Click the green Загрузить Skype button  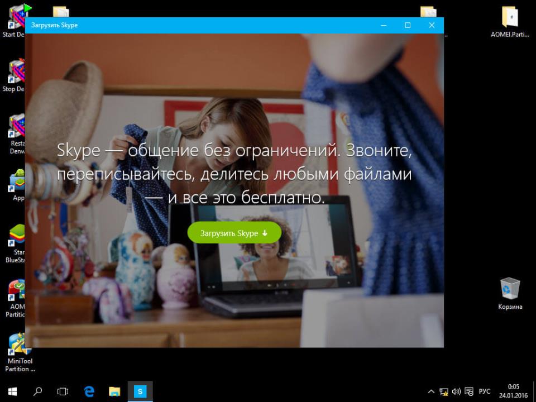pyautogui.click(x=234, y=233)
